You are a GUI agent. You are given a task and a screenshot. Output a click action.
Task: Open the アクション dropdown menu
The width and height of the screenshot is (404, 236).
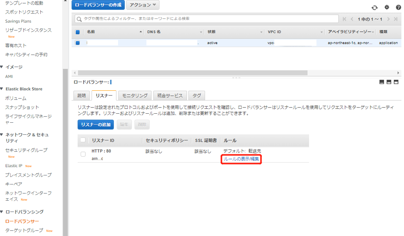[142, 5]
